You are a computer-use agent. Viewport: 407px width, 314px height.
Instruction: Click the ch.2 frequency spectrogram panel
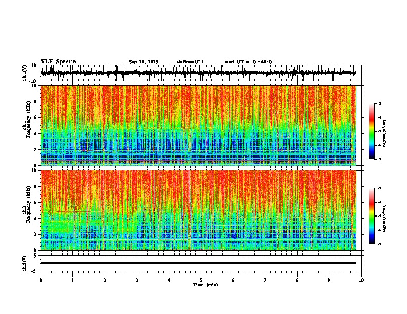point(198,210)
